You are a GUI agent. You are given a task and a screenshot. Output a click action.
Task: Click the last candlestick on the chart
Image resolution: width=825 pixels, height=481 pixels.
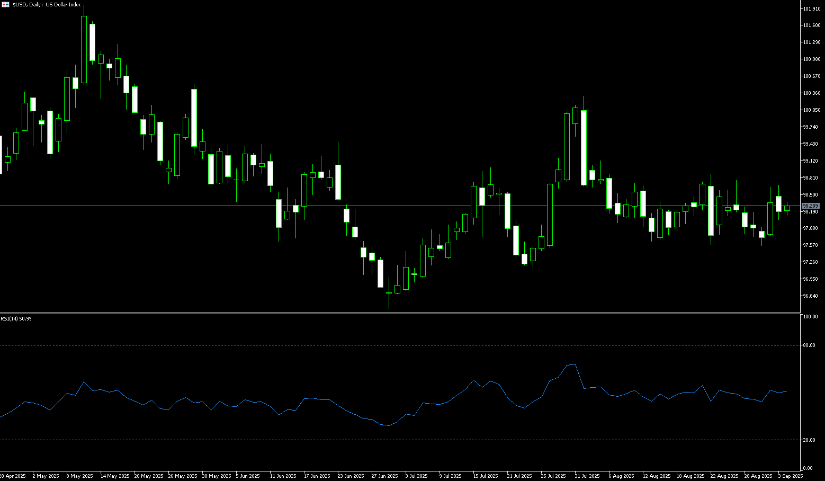(x=787, y=208)
